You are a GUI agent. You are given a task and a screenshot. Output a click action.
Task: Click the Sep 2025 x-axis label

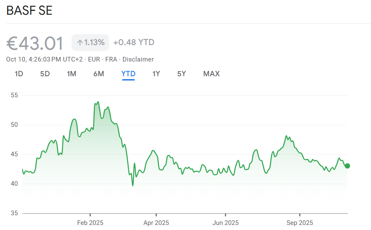pyautogui.click(x=299, y=222)
